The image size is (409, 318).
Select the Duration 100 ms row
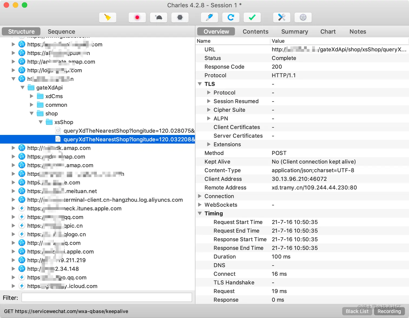[302, 257]
